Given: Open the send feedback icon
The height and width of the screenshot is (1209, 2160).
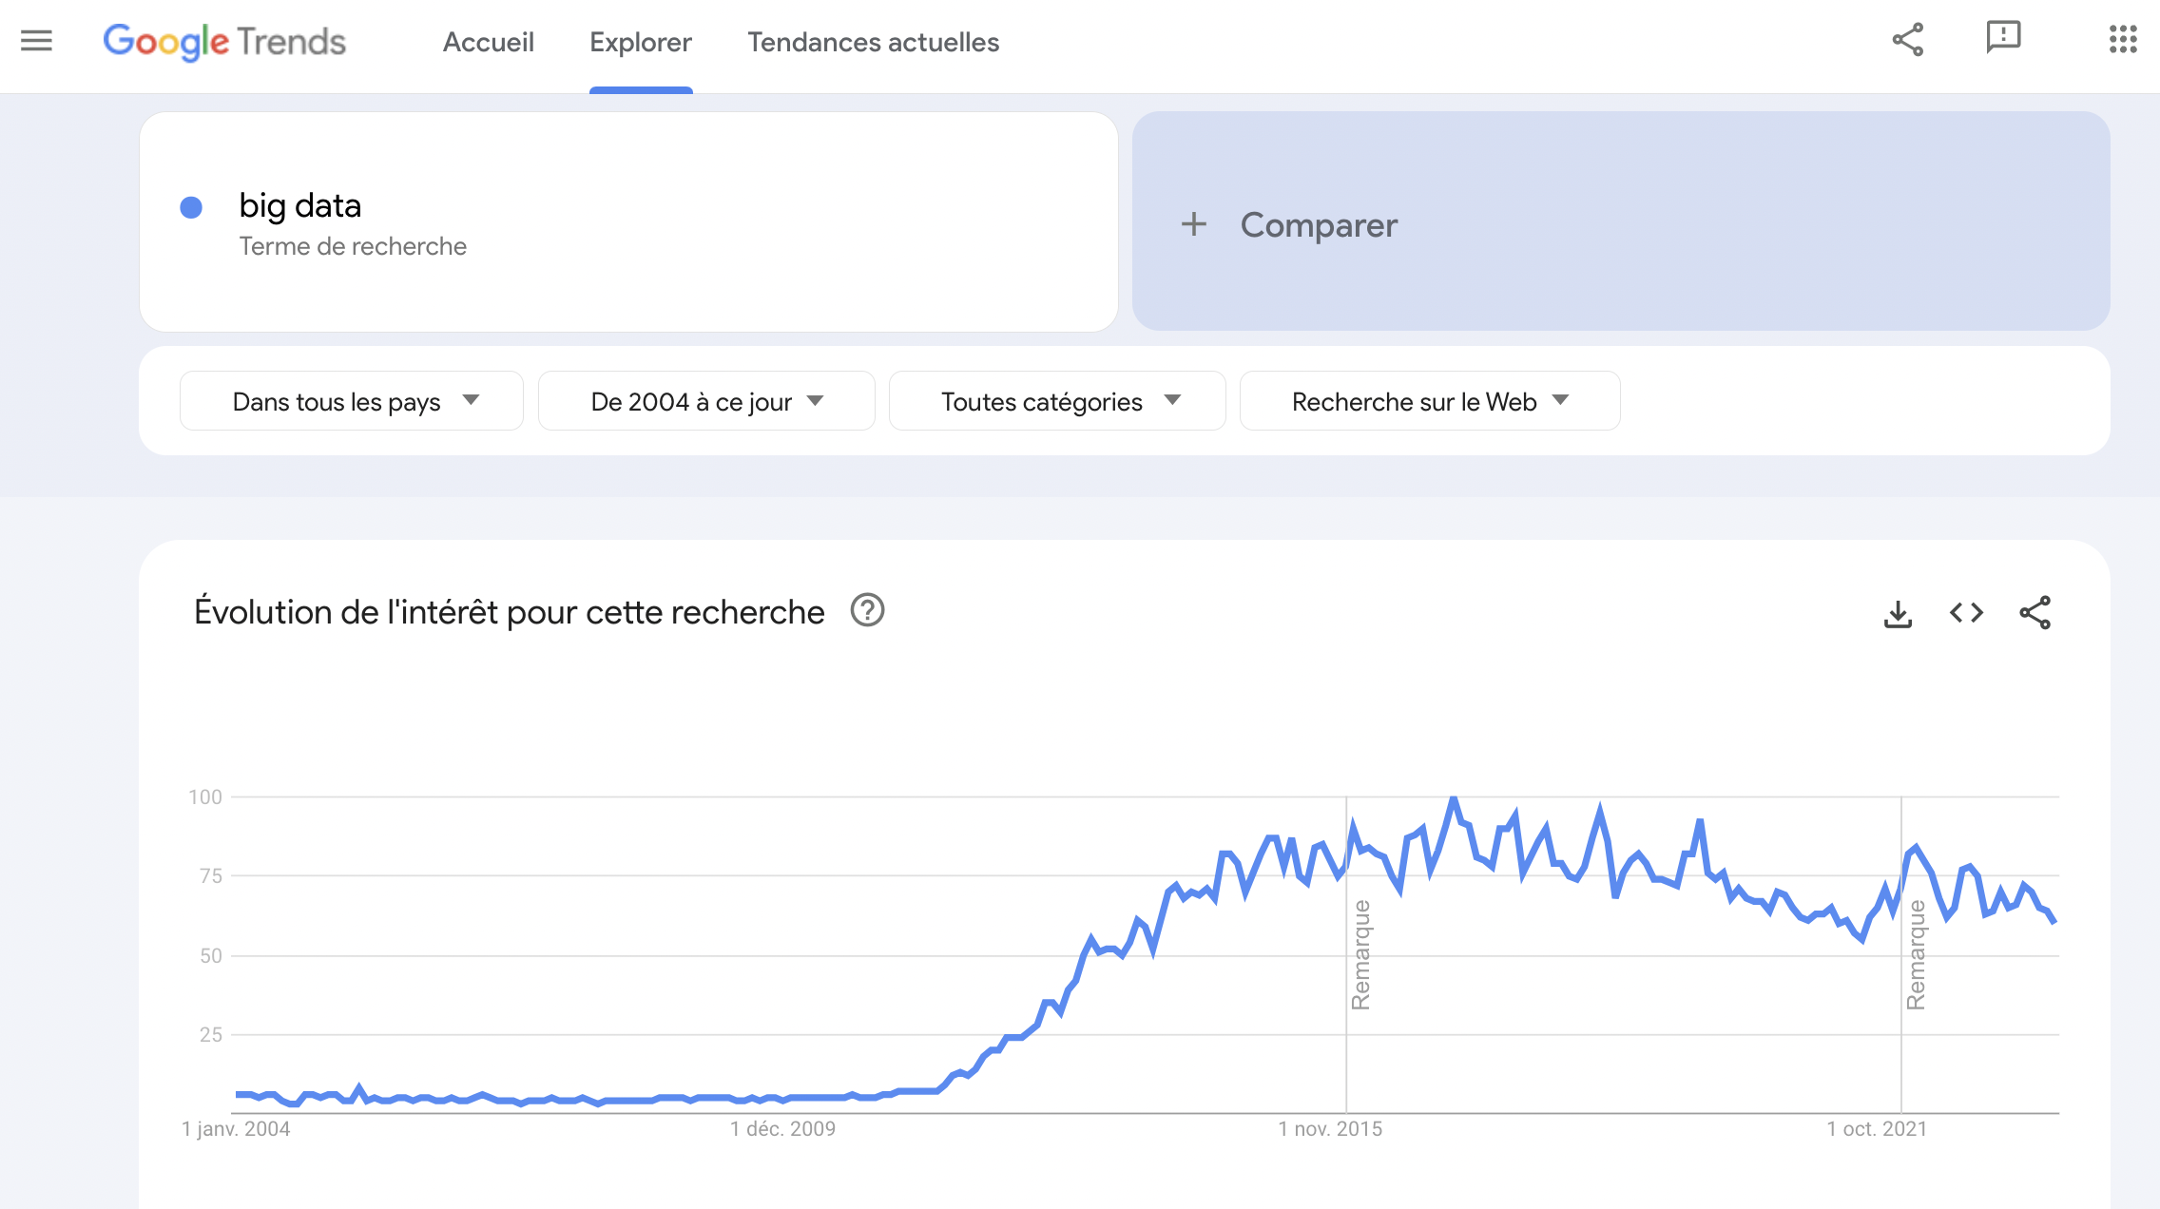Looking at the screenshot, I should tap(2002, 38).
